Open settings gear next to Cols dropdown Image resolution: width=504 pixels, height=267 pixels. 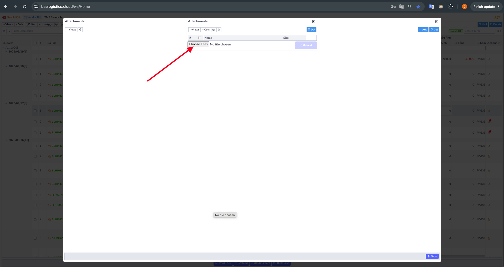(x=219, y=30)
